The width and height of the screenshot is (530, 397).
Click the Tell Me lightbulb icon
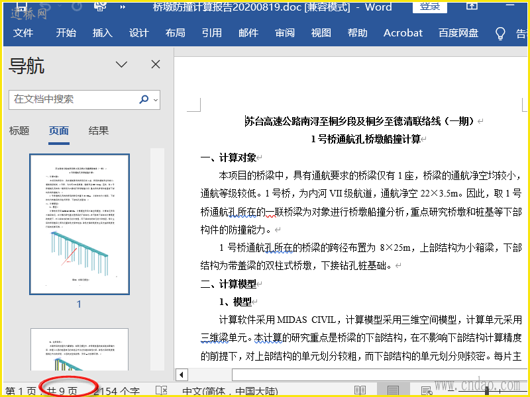tap(501, 33)
